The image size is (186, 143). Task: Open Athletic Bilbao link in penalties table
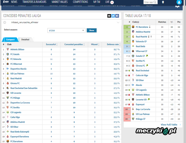tap(17, 49)
